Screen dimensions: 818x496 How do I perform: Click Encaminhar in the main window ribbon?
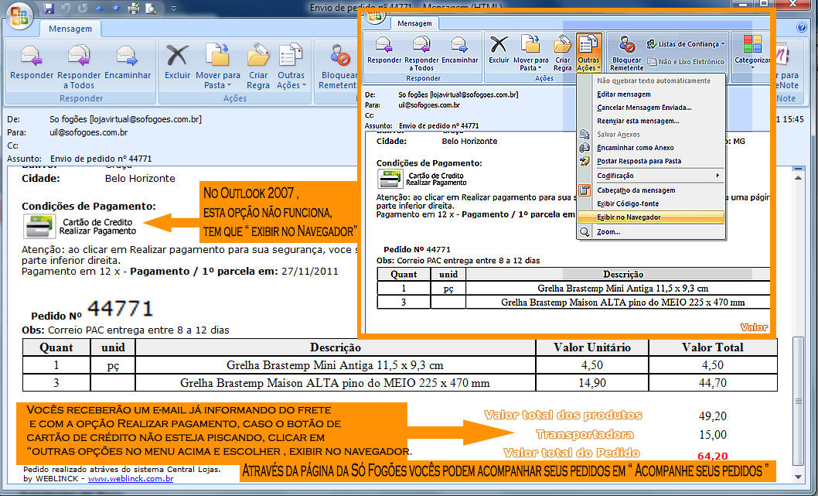[128, 63]
